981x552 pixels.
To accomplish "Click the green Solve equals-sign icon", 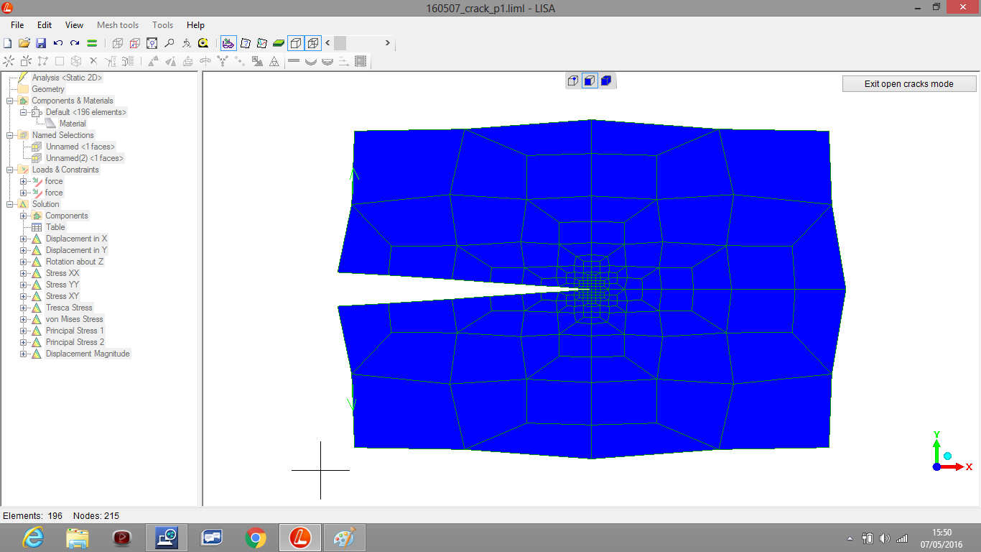I will pos(92,43).
